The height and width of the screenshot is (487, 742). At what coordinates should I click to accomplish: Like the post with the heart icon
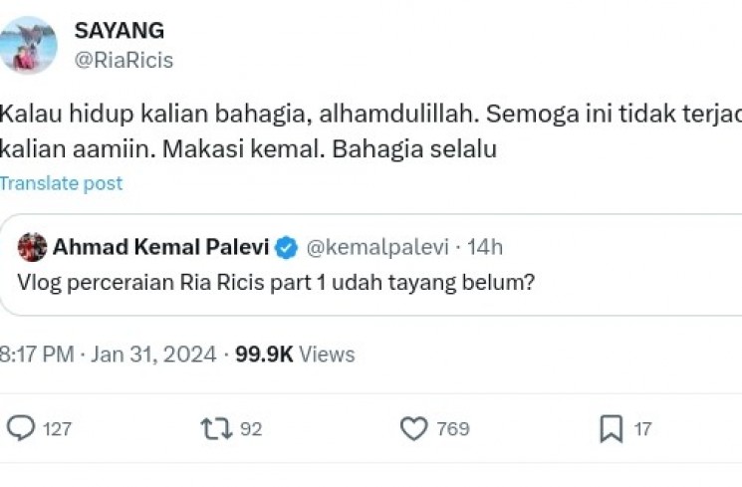413,429
